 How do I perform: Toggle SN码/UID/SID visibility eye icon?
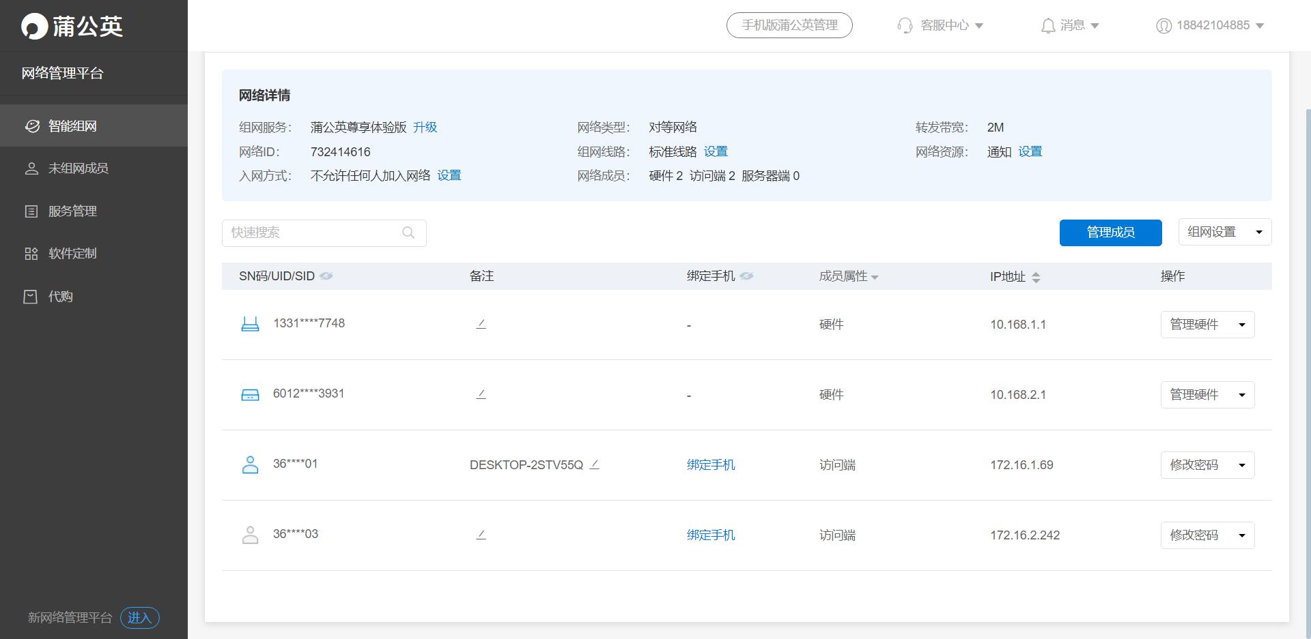(326, 276)
